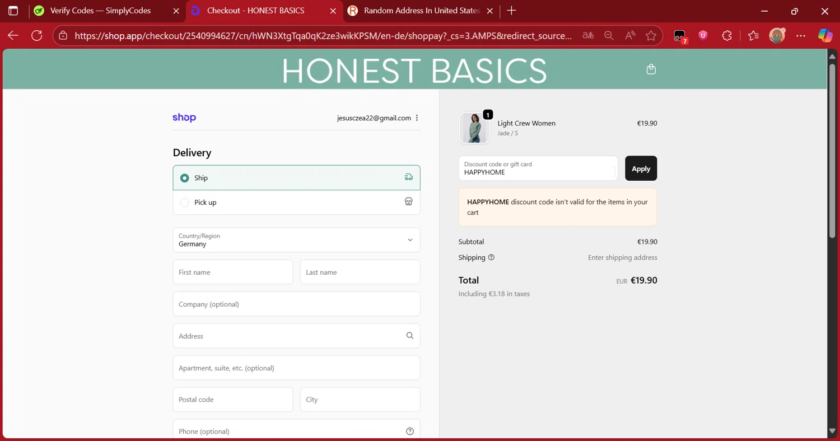Open the translate page icon
This screenshot has width=840, height=441.
[x=587, y=36]
